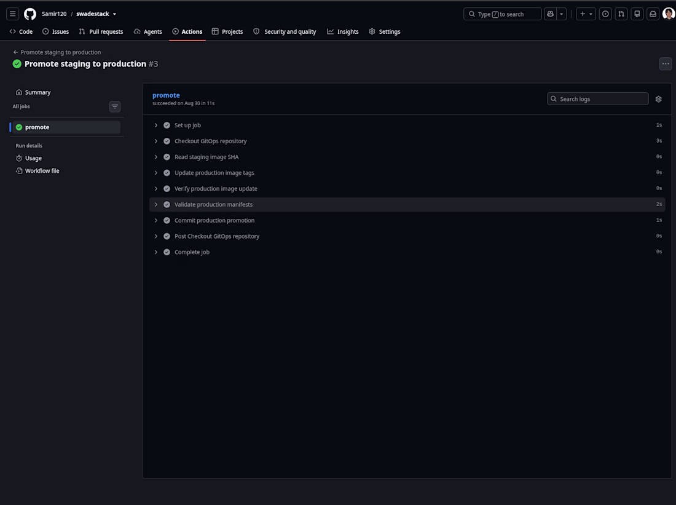
Task: Filter jobs with the All jobs filter button
Action: tap(115, 106)
